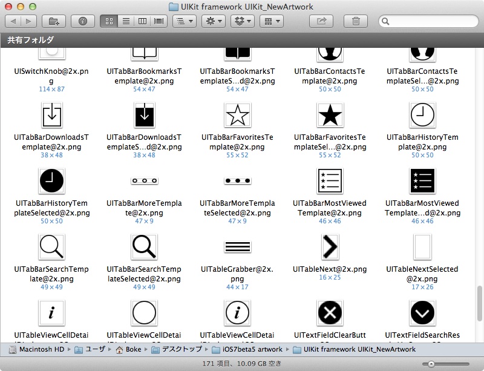Click the UITabBarMostViewedTemplate@2x.png file name
Image resolution: width=484 pixels, height=371 pixels.
point(330,208)
